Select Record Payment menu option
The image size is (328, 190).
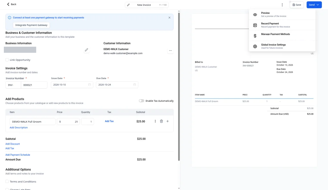(x=282, y=25)
